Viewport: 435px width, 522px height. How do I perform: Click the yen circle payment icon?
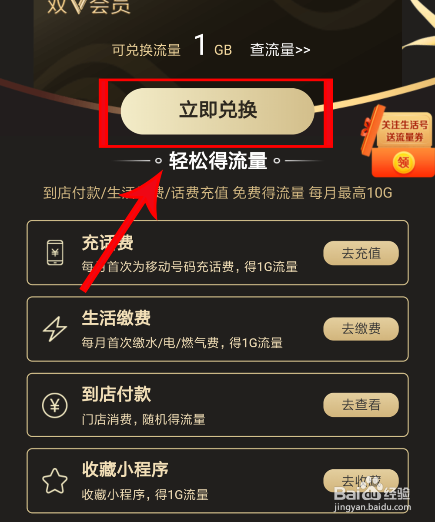[55, 405]
